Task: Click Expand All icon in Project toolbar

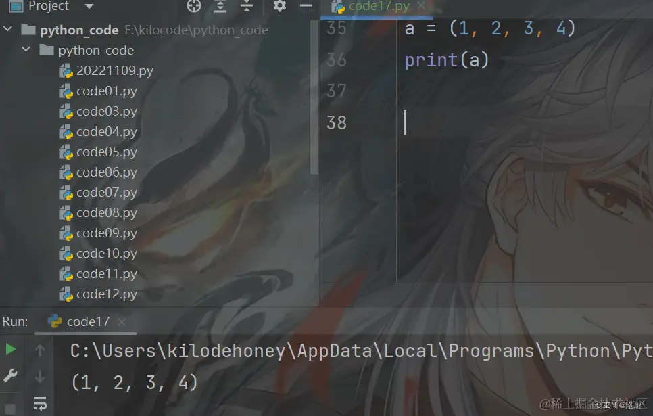Action: coord(220,6)
